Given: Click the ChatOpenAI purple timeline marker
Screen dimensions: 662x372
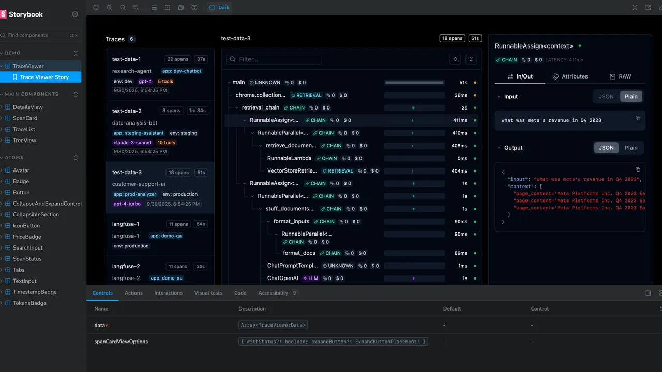Looking at the screenshot, I should click(x=414, y=278).
